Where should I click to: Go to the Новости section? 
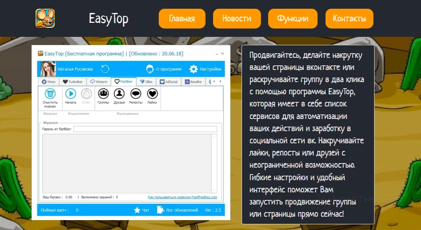tap(237, 19)
